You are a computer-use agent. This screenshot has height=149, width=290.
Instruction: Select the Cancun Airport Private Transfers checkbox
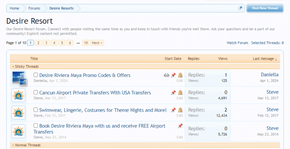coord(36,92)
